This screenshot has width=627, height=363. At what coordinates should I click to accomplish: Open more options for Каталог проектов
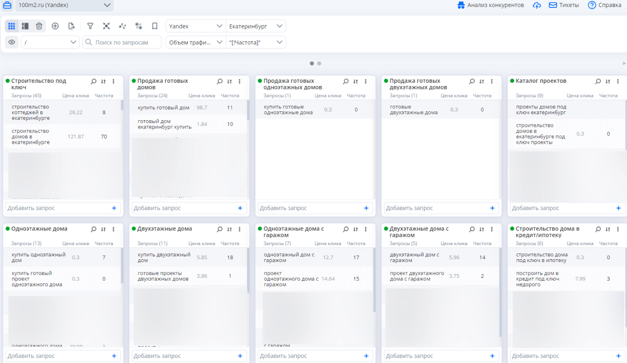pyautogui.click(x=618, y=81)
